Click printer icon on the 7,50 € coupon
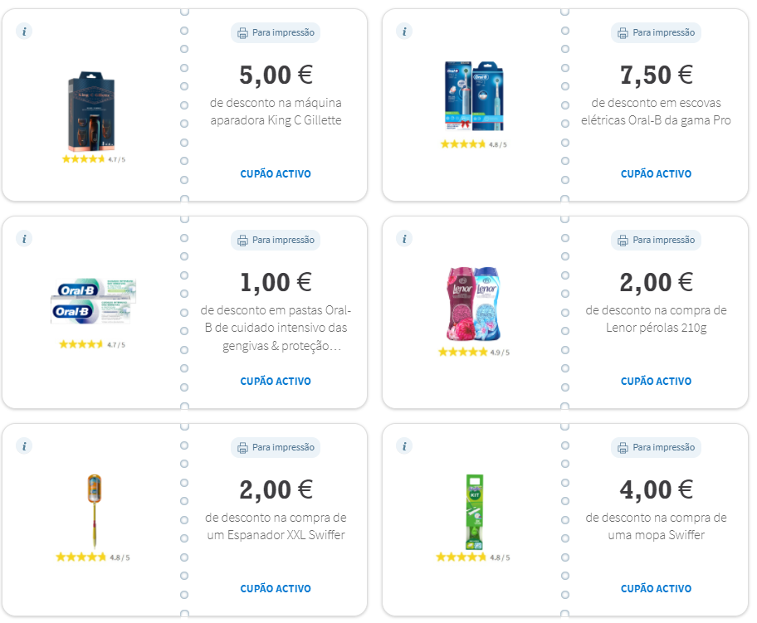The height and width of the screenshot is (623, 757). point(623,33)
